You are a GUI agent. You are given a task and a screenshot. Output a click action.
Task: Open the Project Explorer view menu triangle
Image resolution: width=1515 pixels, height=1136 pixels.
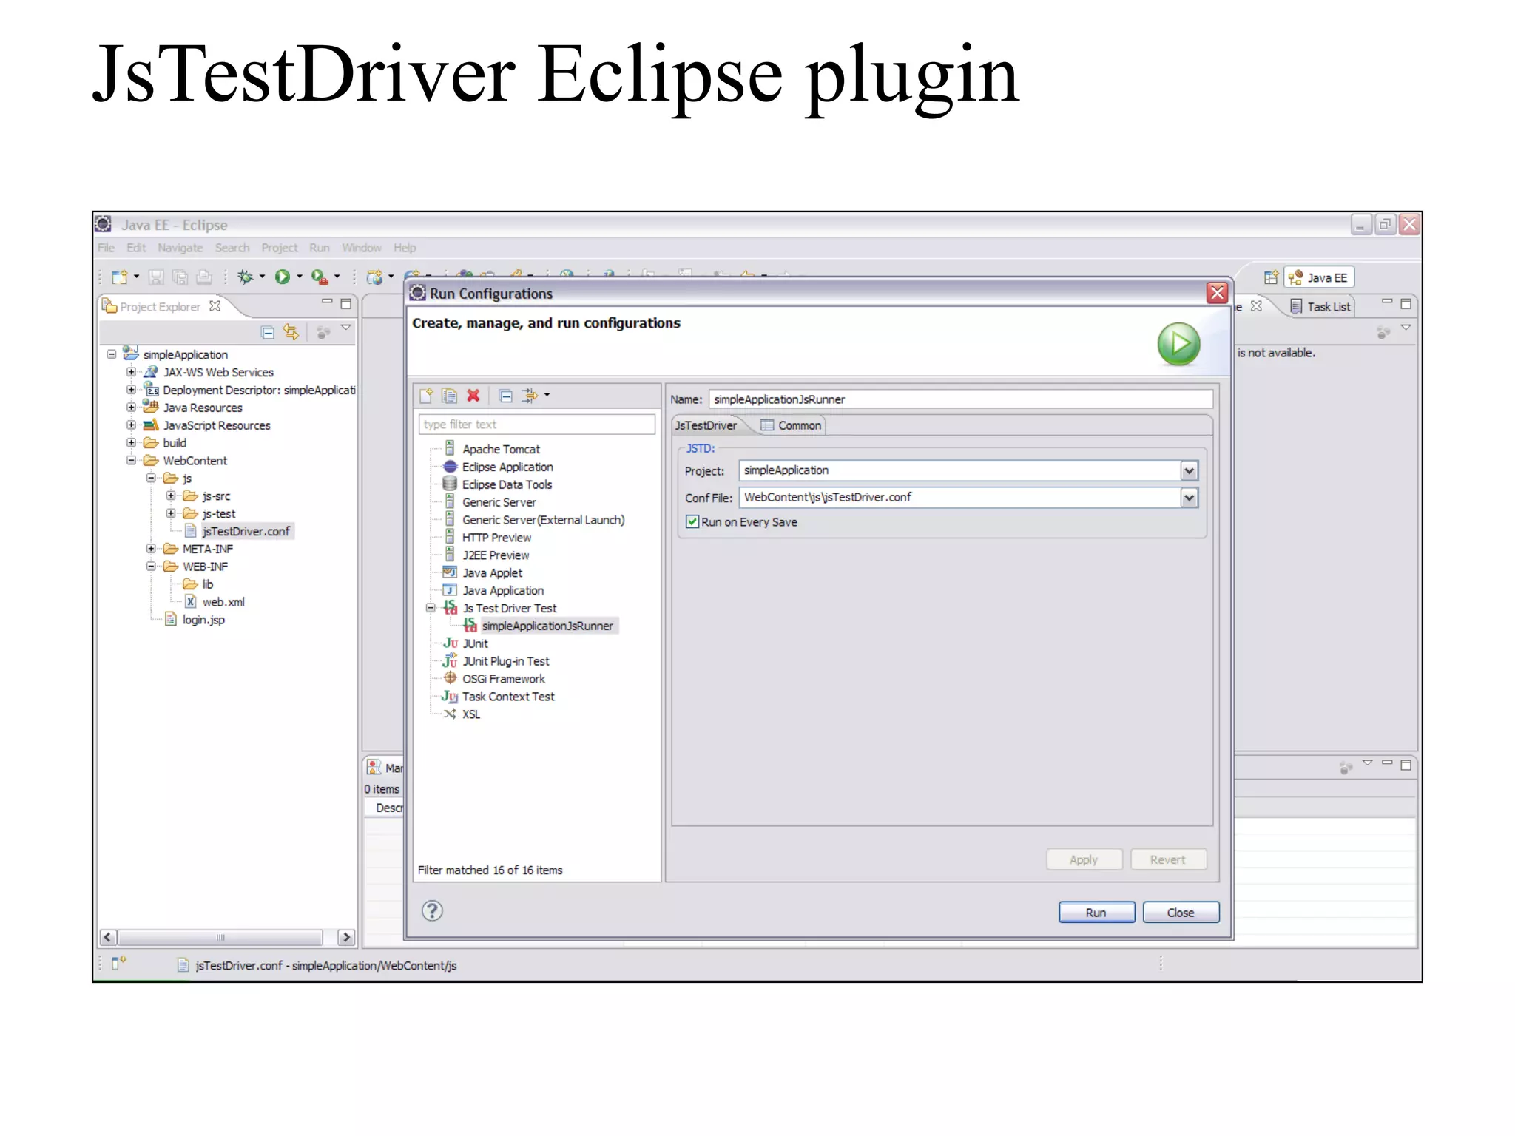346,328
